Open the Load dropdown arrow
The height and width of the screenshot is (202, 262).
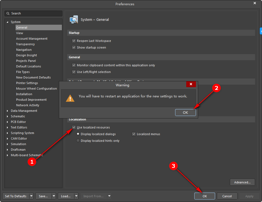point(76,196)
